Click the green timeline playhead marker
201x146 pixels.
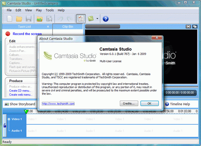(26, 111)
